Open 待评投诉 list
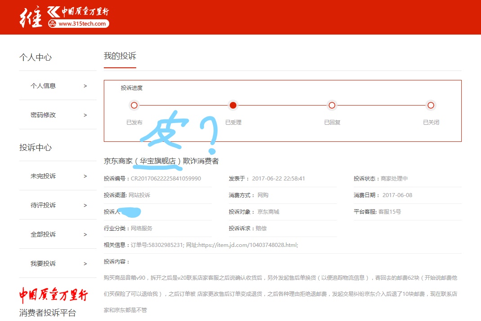The height and width of the screenshot is (321, 481). point(43,205)
